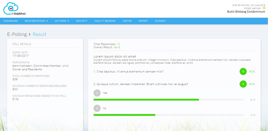Click the Victor Lennon user name
This screenshot has height=131, width=268.
click(x=252, y=8)
